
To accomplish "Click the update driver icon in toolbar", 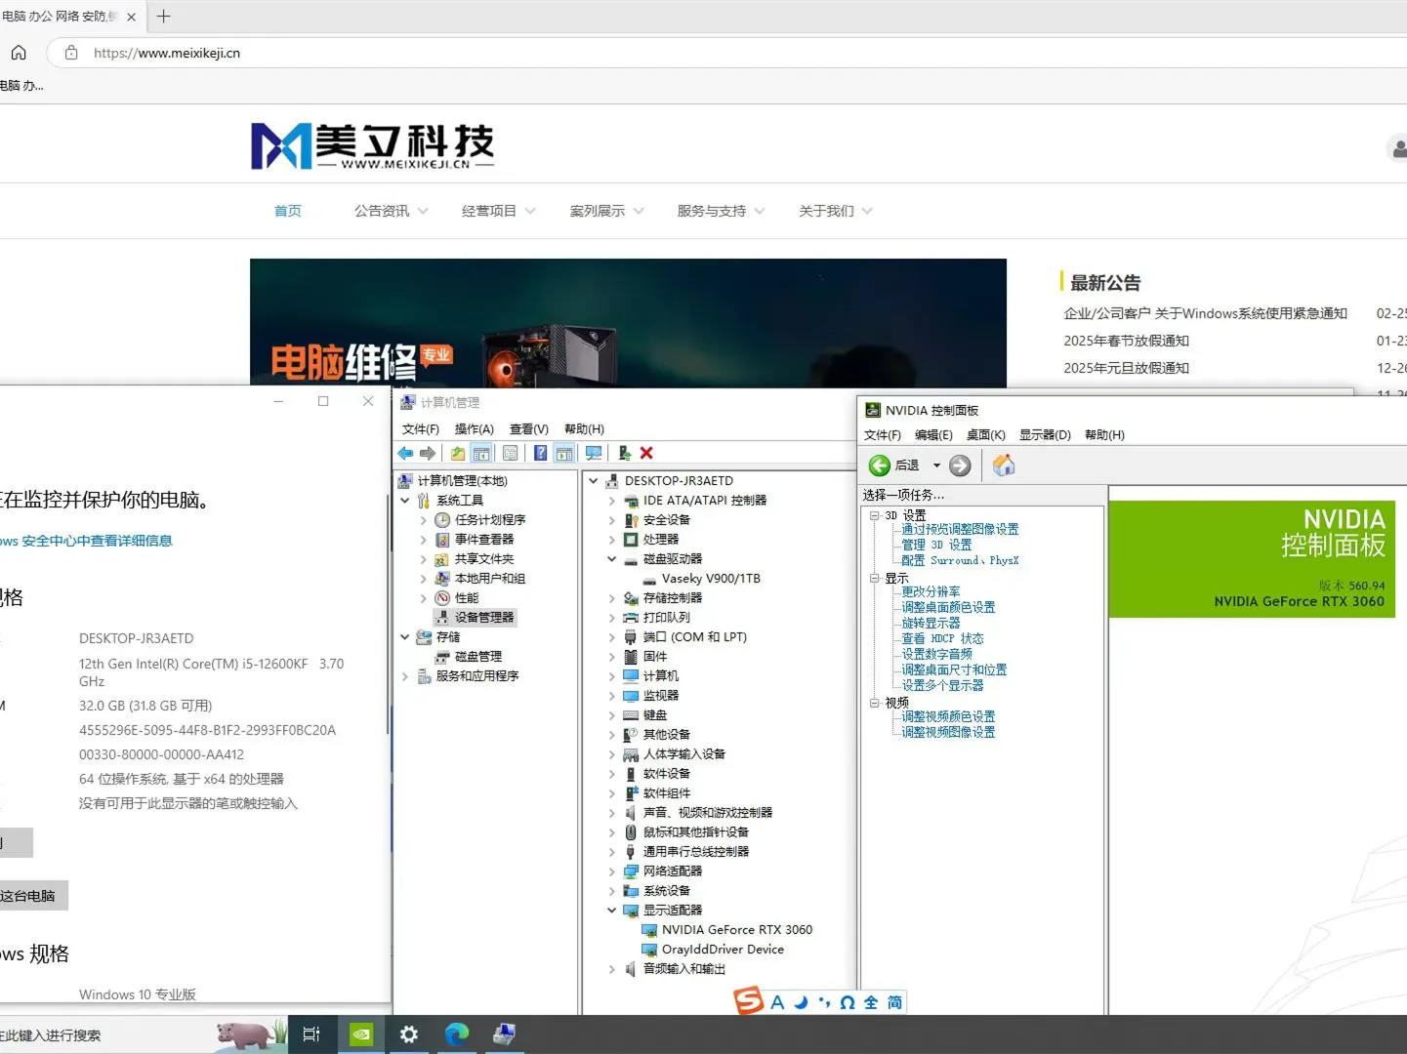I will click(624, 453).
